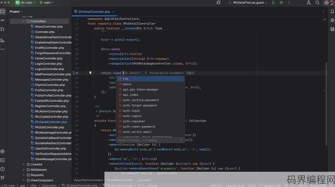
Task: Open the Tab completion key dropdown
Action: point(190,73)
